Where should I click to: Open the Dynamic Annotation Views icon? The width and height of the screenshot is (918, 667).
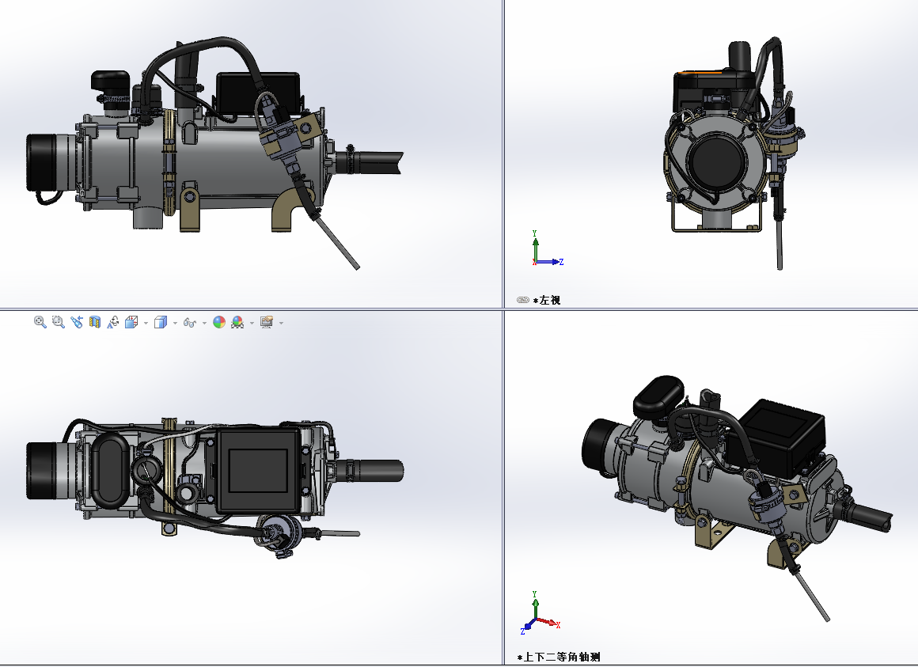click(113, 322)
